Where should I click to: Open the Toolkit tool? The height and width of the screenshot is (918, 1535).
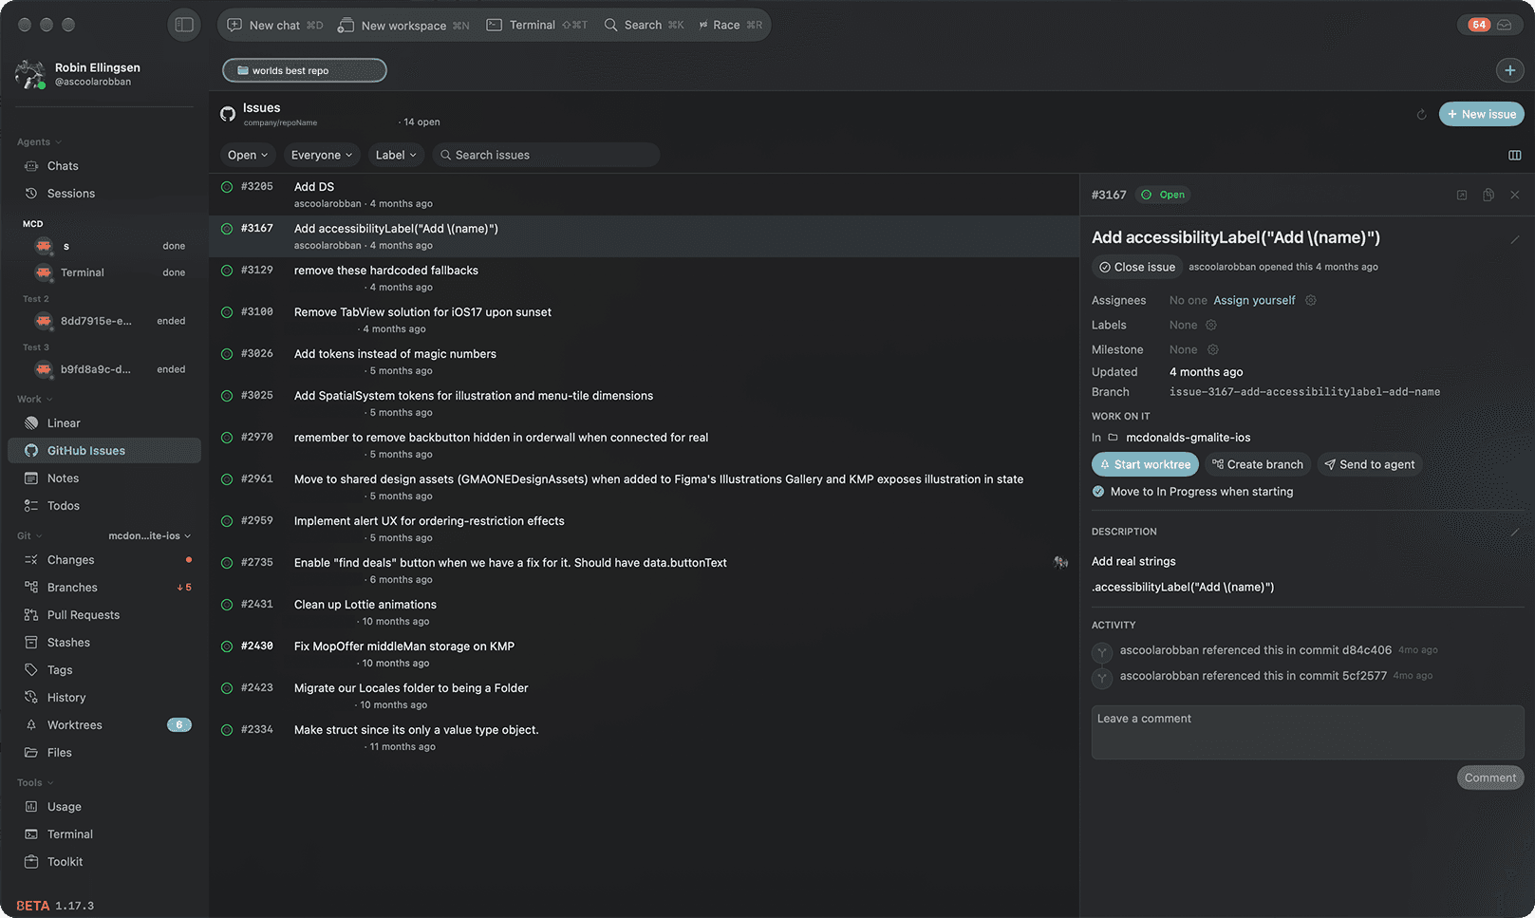[x=104, y=862]
